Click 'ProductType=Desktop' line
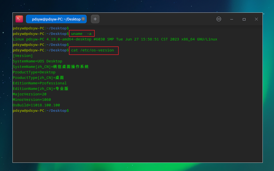The image size is (274, 171). click(x=34, y=72)
